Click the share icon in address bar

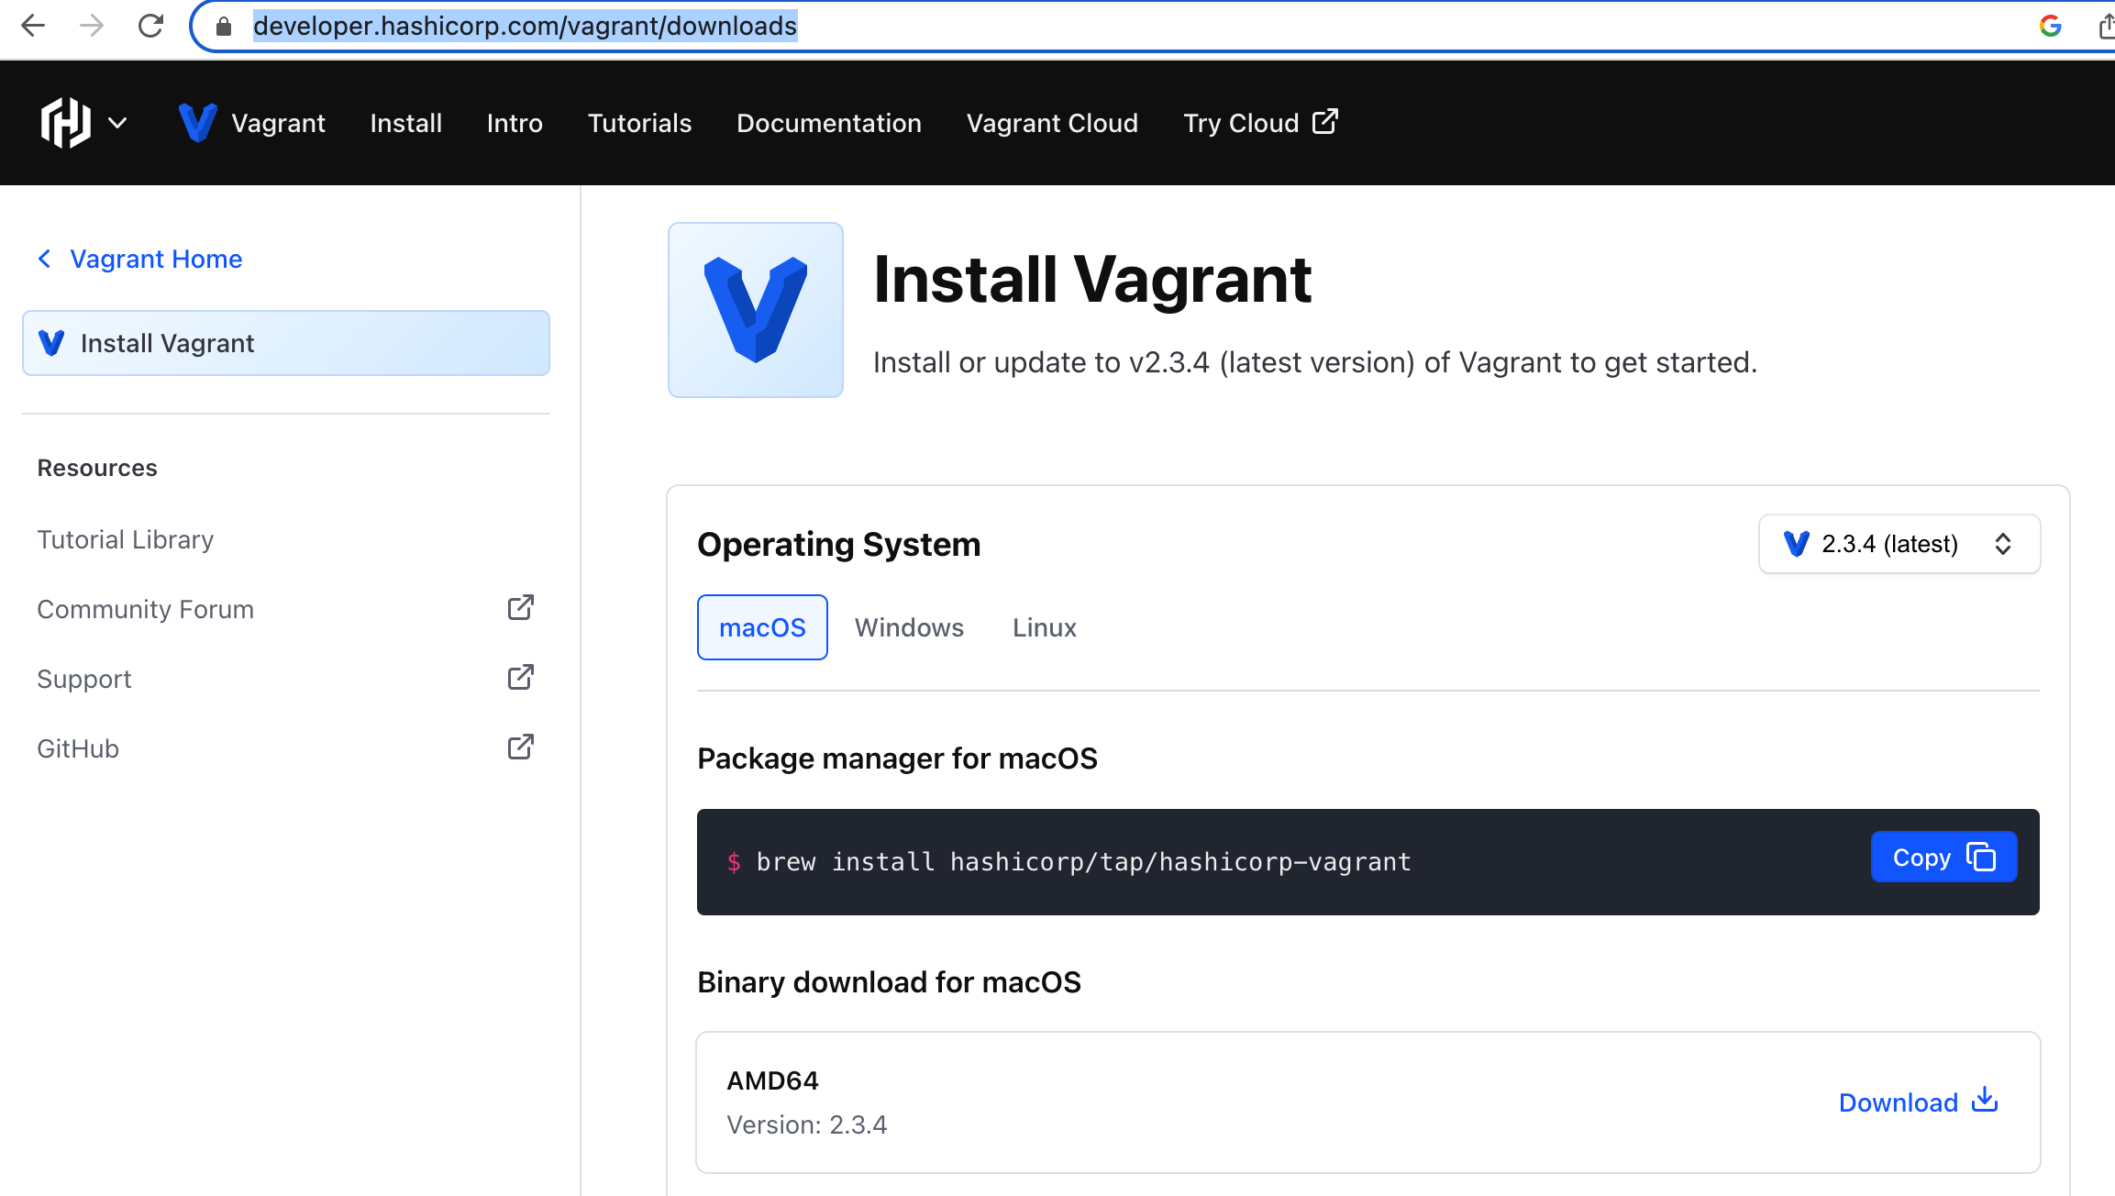[x=2106, y=26]
